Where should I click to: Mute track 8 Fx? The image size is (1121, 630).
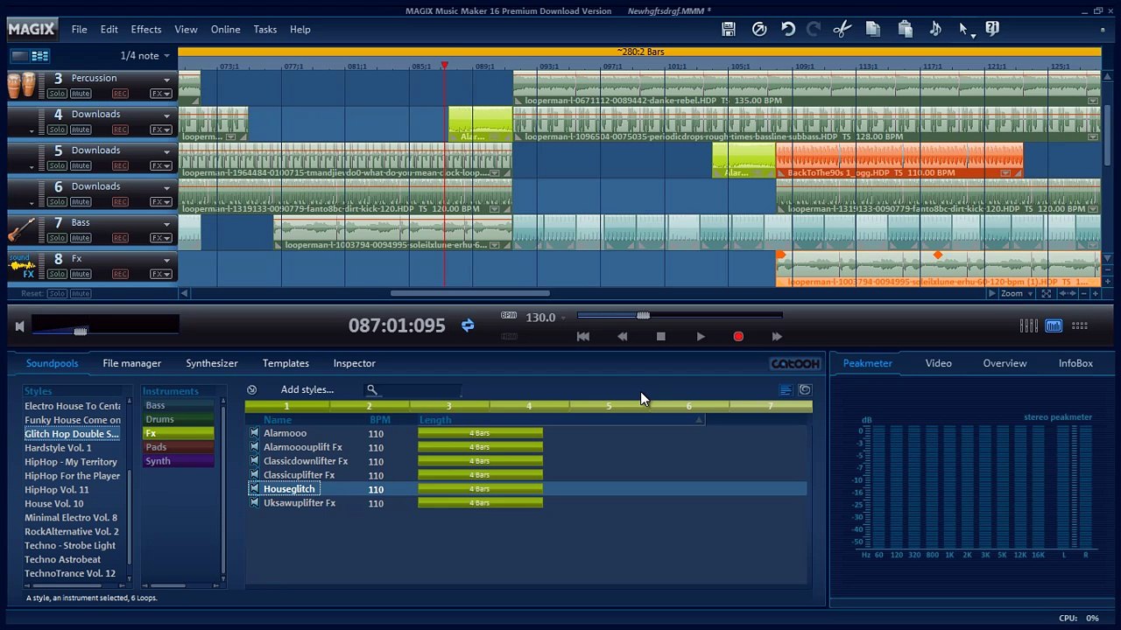(x=81, y=274)
